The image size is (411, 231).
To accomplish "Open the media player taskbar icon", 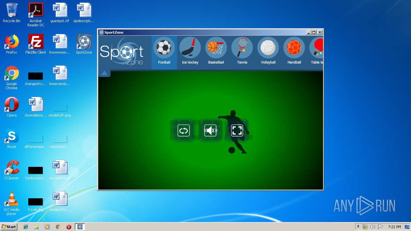I will [x=47, y=227].
